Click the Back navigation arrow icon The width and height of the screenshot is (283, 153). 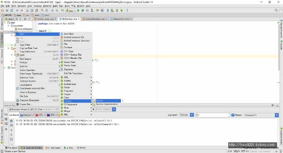tap(52, 11)
